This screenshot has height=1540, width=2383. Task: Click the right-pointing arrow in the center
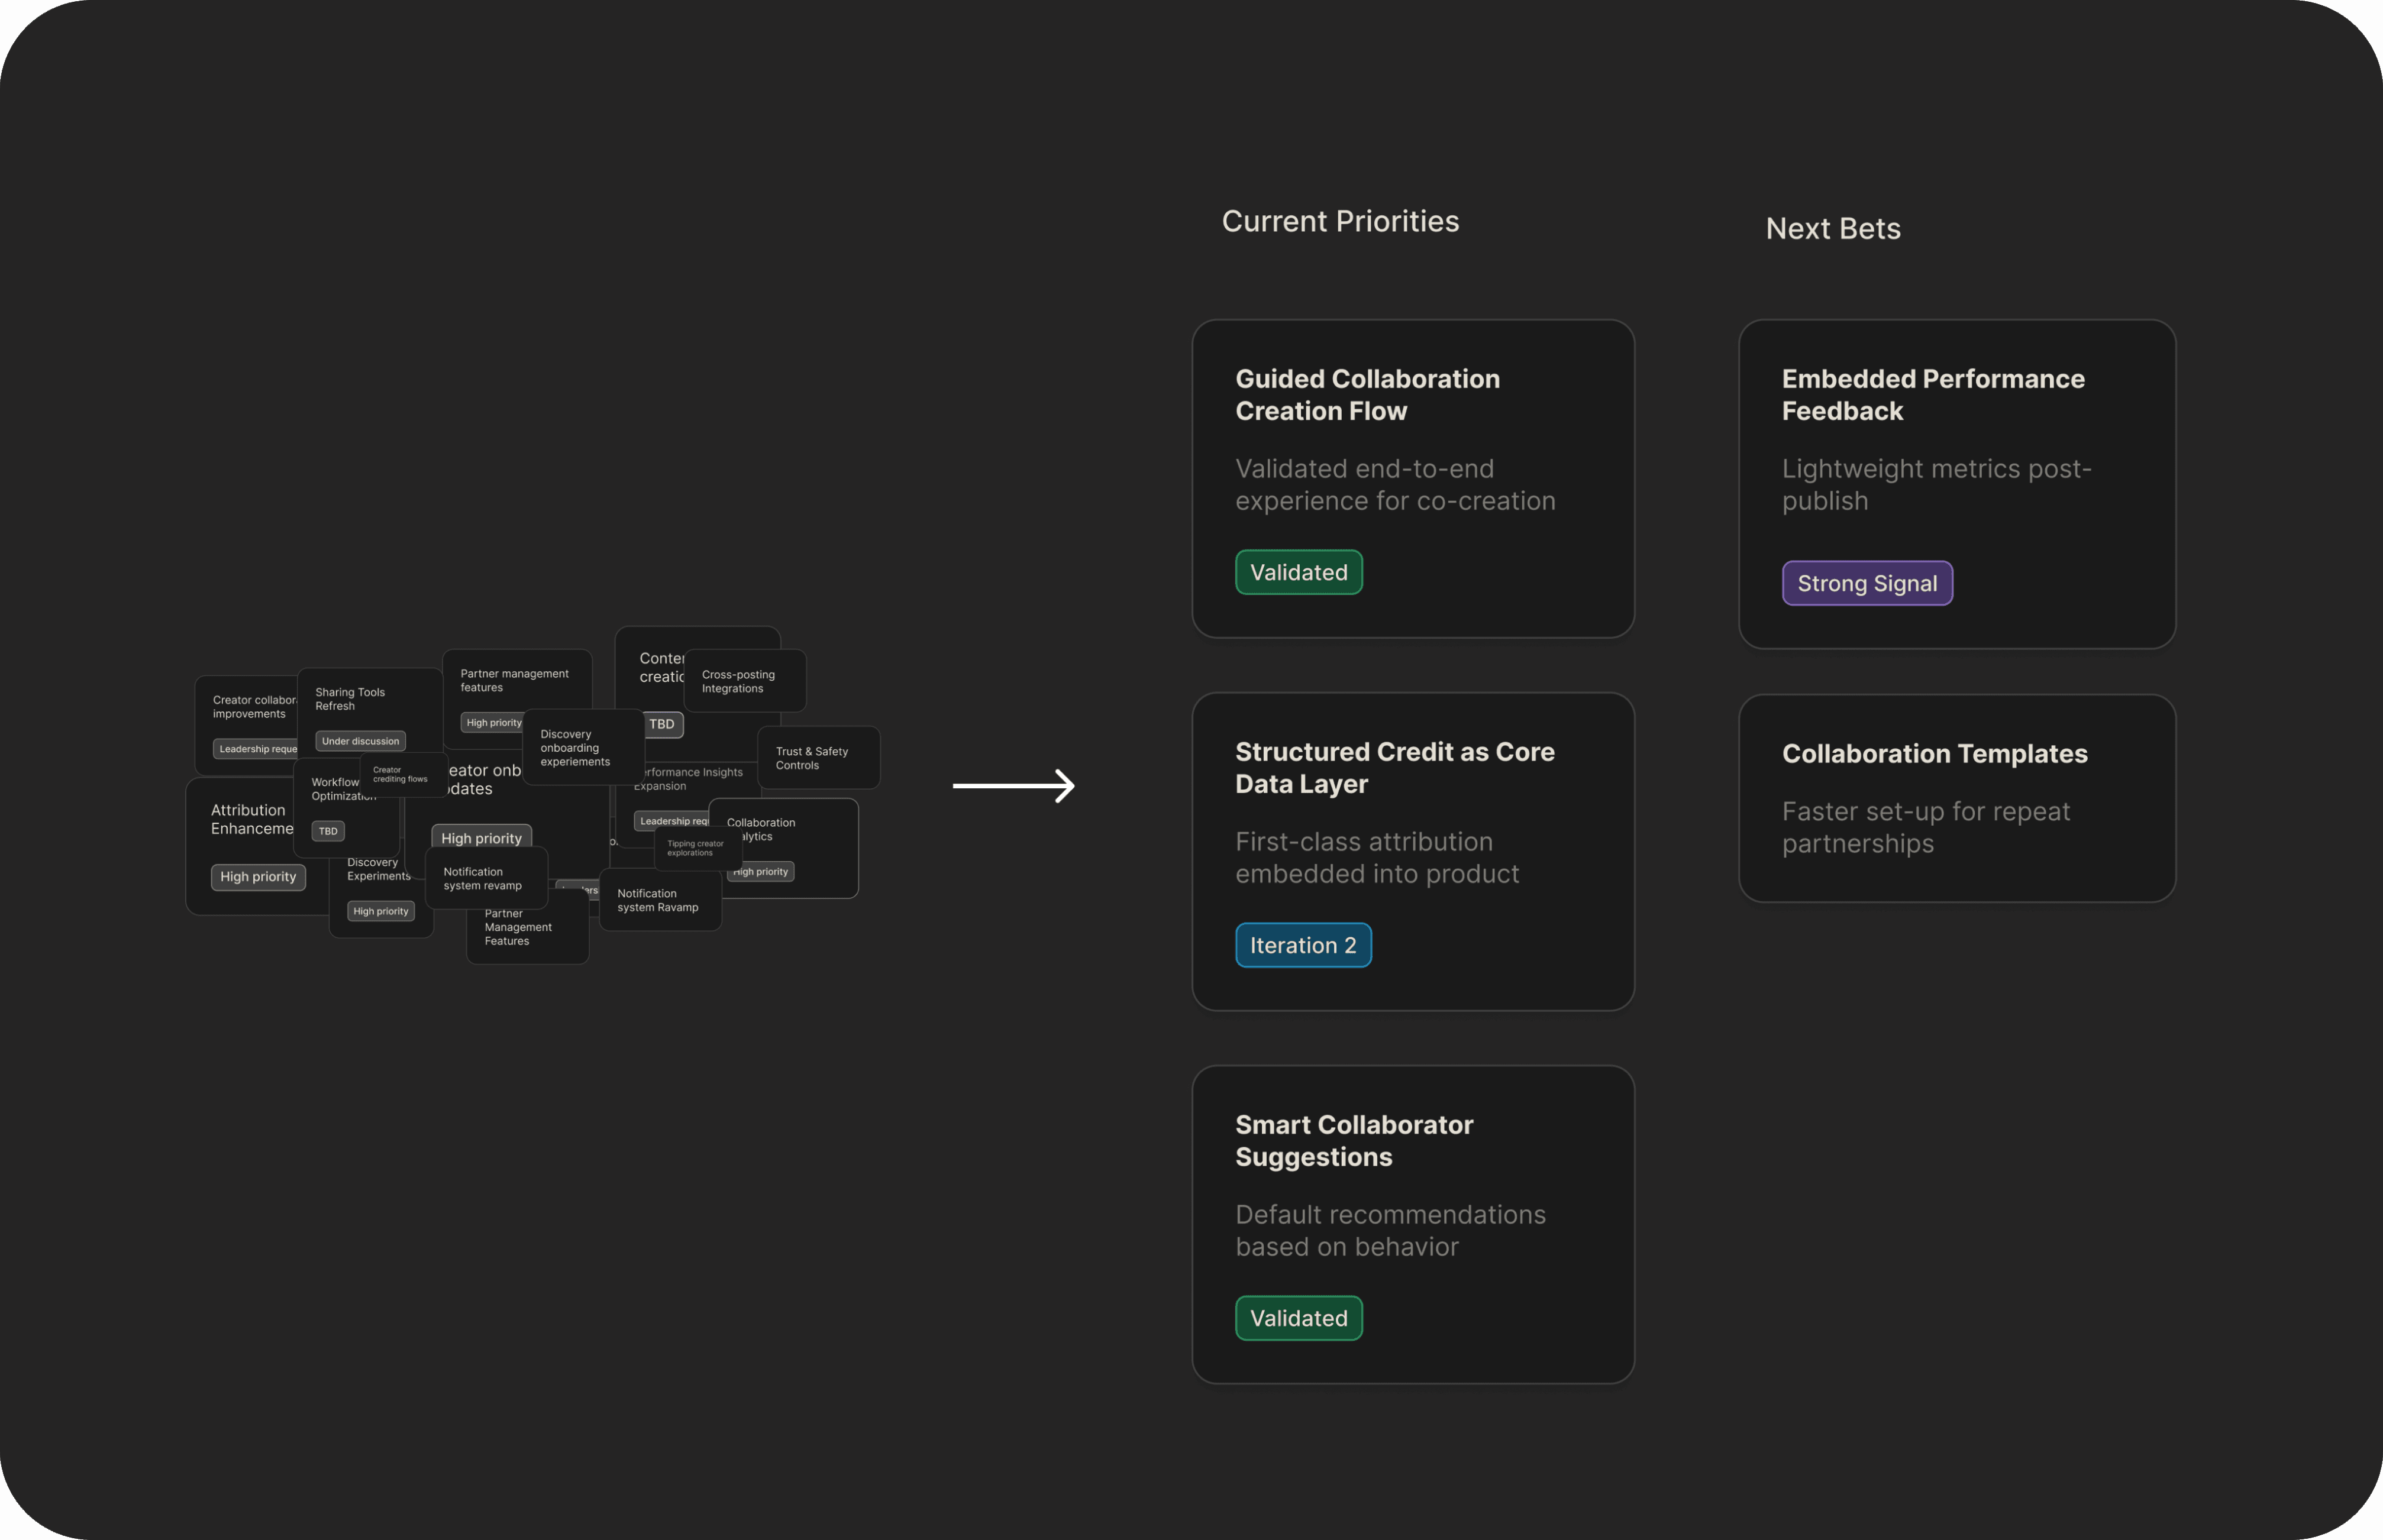(1013, 785)
